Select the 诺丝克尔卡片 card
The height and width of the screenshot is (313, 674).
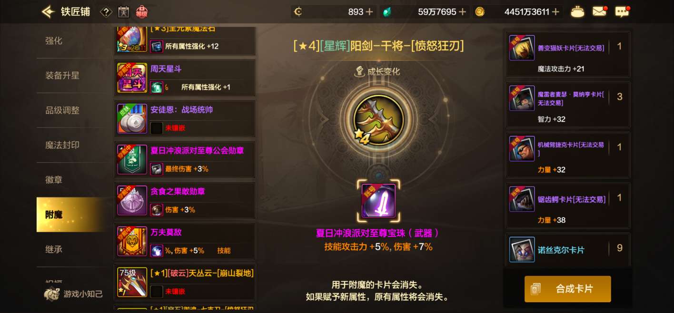click(568, 250)
